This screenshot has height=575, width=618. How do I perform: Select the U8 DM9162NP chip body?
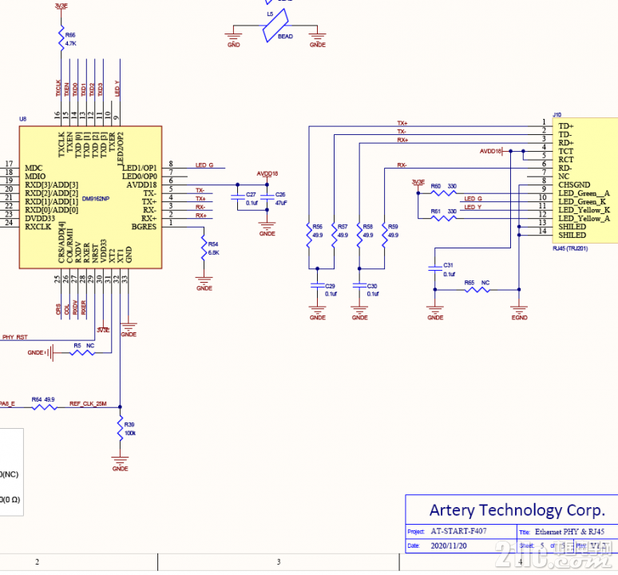91,197
